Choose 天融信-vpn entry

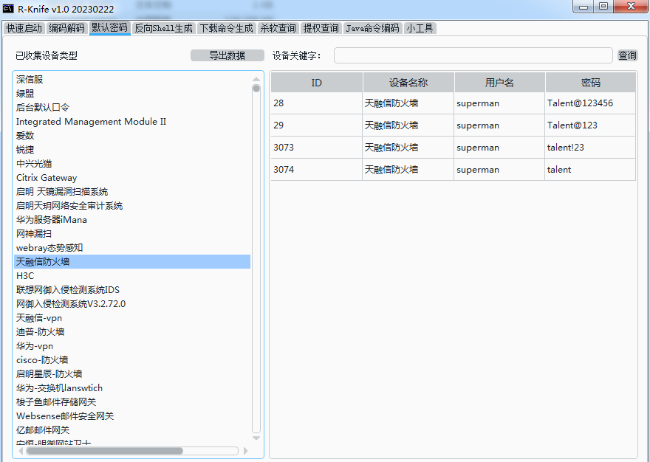(131, 318)
